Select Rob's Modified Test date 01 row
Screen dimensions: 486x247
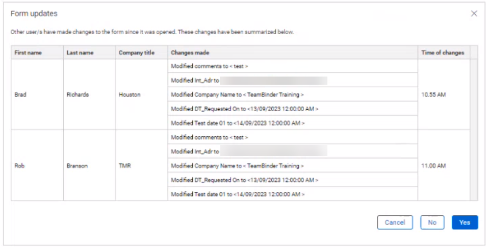[293, 194]
